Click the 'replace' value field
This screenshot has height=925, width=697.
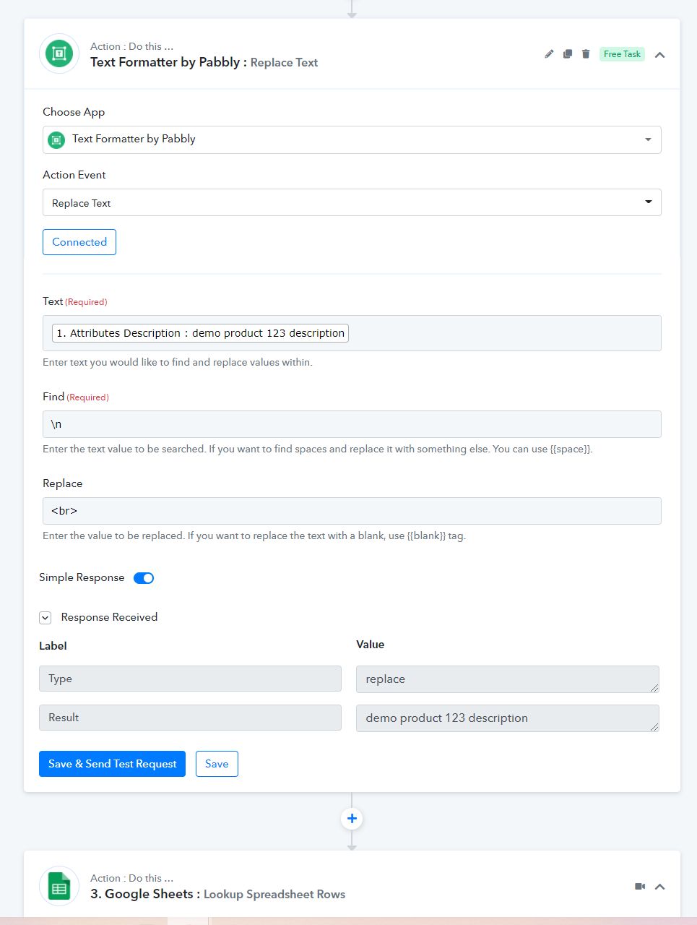pos(508,679)
